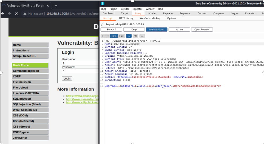The width and height of the screenshot is (264, 144).
Task: Open the hamburger editor options menu
Action: tap(142, 36)
